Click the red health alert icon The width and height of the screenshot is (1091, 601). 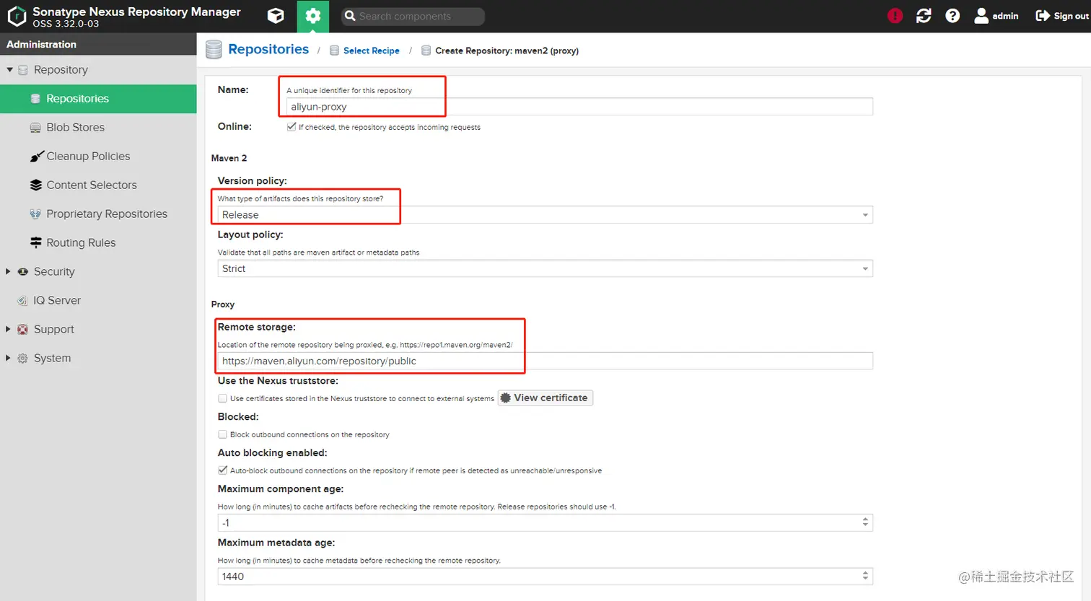pyautogui.click(x=895, y=16)
